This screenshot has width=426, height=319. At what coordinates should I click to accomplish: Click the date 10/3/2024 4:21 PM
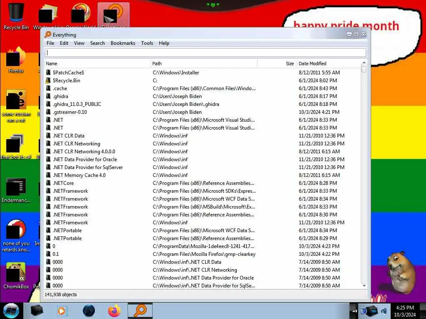(319, 112)
